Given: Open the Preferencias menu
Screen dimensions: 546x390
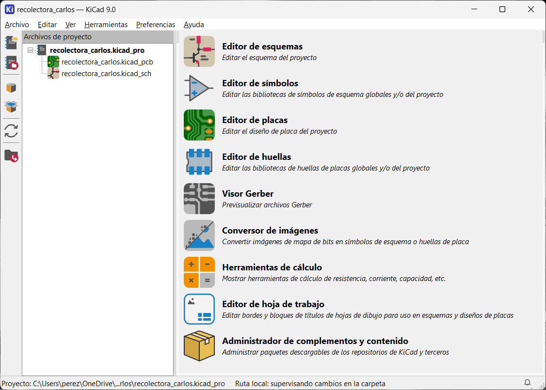Looking at the screenshot, I should click(x=156, y=25).
